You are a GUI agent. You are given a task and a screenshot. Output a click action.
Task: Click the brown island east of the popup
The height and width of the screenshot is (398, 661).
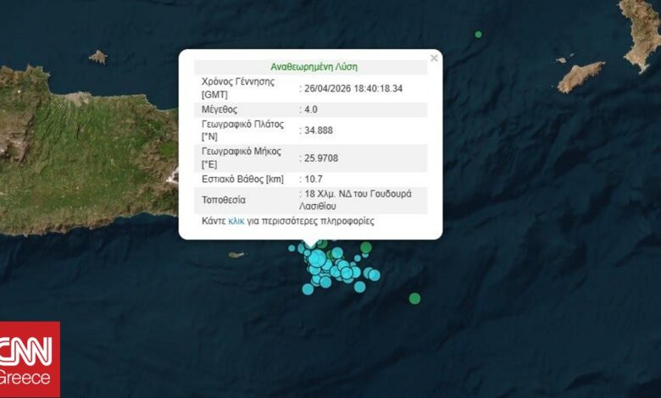pos(580,76)
